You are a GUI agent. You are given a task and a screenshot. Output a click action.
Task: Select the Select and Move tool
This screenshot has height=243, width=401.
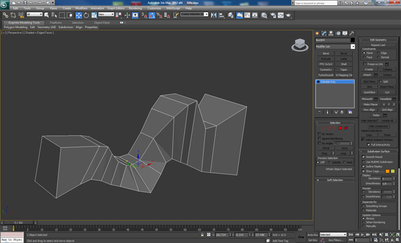[x=78, y=15]
